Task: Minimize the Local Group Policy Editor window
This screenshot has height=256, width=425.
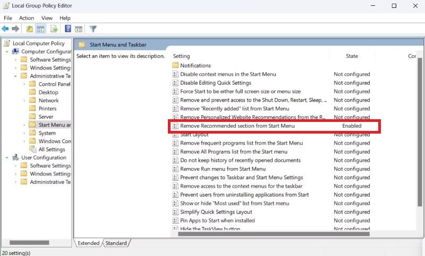Action: pyautogui.click(x=373, y=6)
